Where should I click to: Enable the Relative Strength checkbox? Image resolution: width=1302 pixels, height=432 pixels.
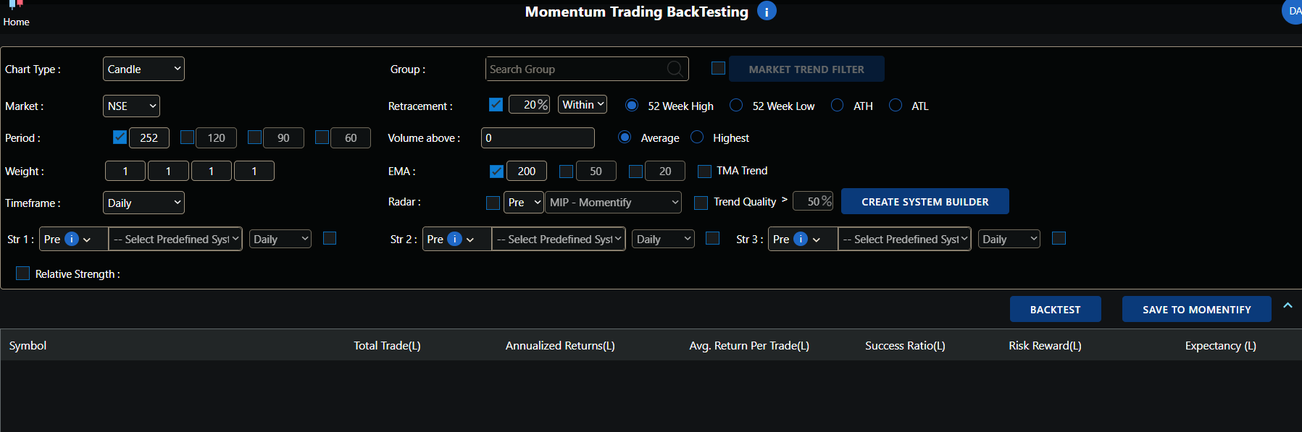tap(23, 274)
